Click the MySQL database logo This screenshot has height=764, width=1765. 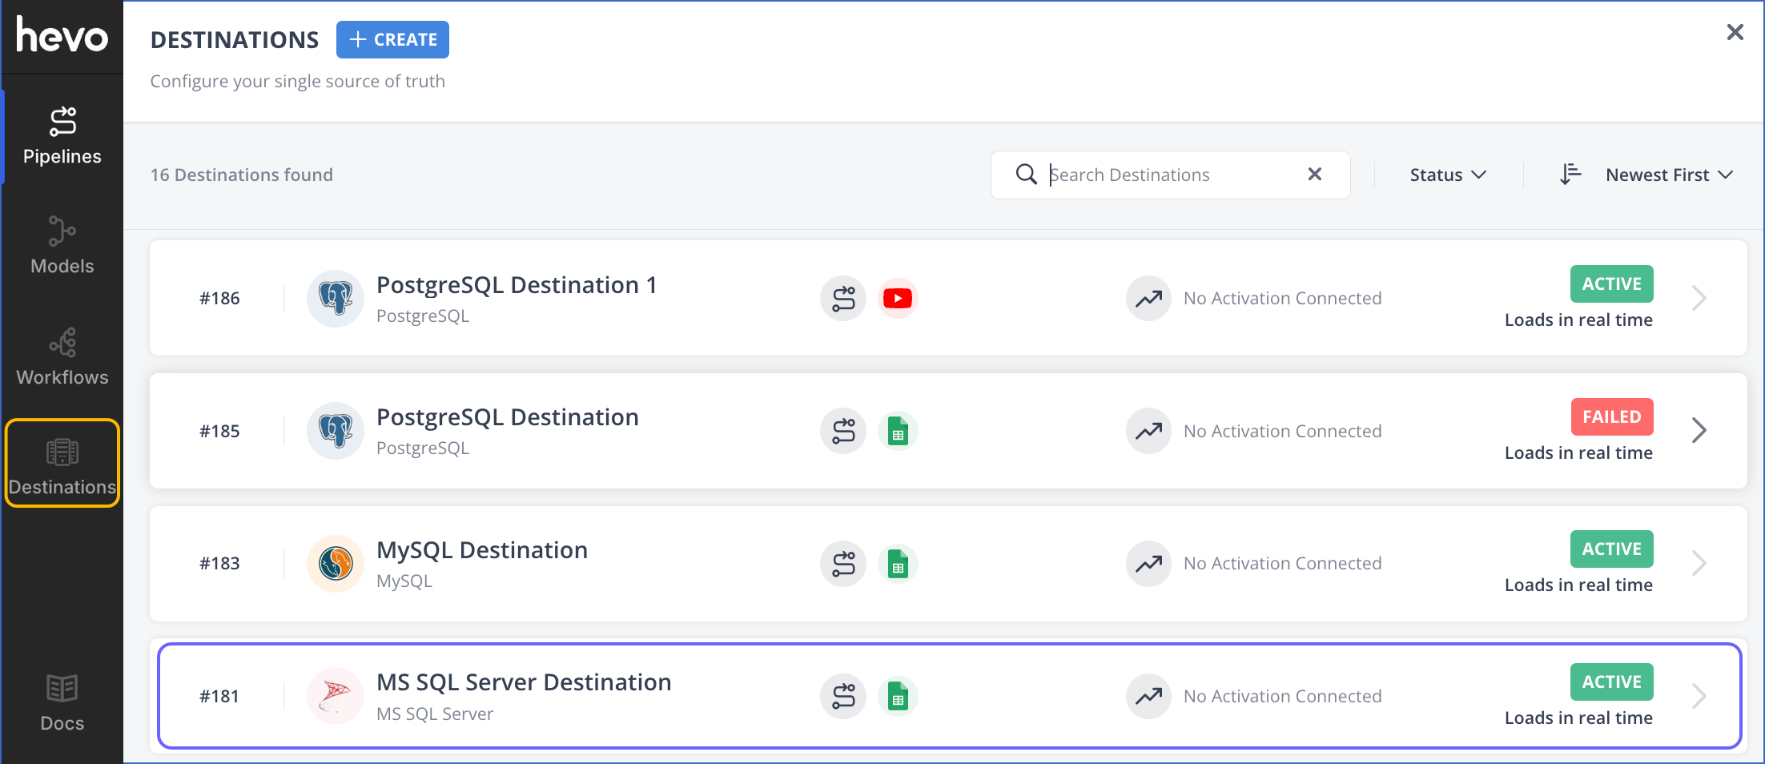pos(336,564)
